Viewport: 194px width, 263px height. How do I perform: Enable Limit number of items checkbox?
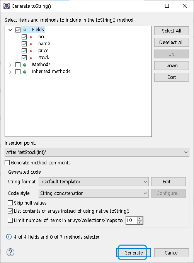tap(10, 220)
